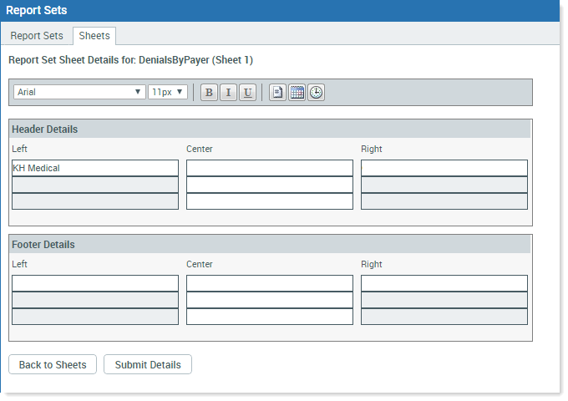Screen dimensions: 568x401
Task: Click first header right input field
Action: coord(444,168)
